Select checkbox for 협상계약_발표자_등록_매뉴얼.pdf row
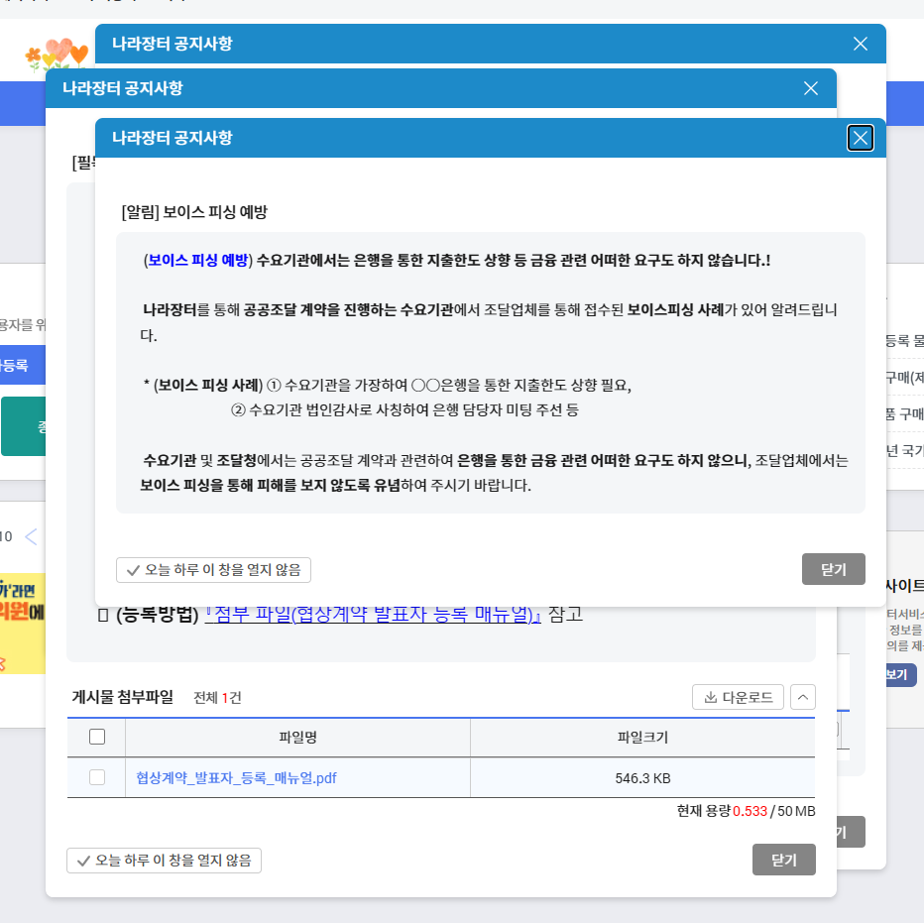This screenshot has height=923, width=924. tap(97, 777)
